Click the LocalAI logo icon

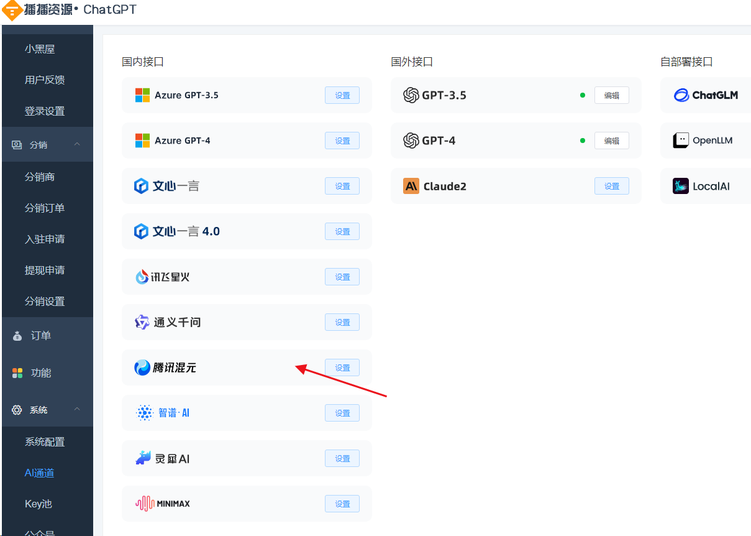681,186
